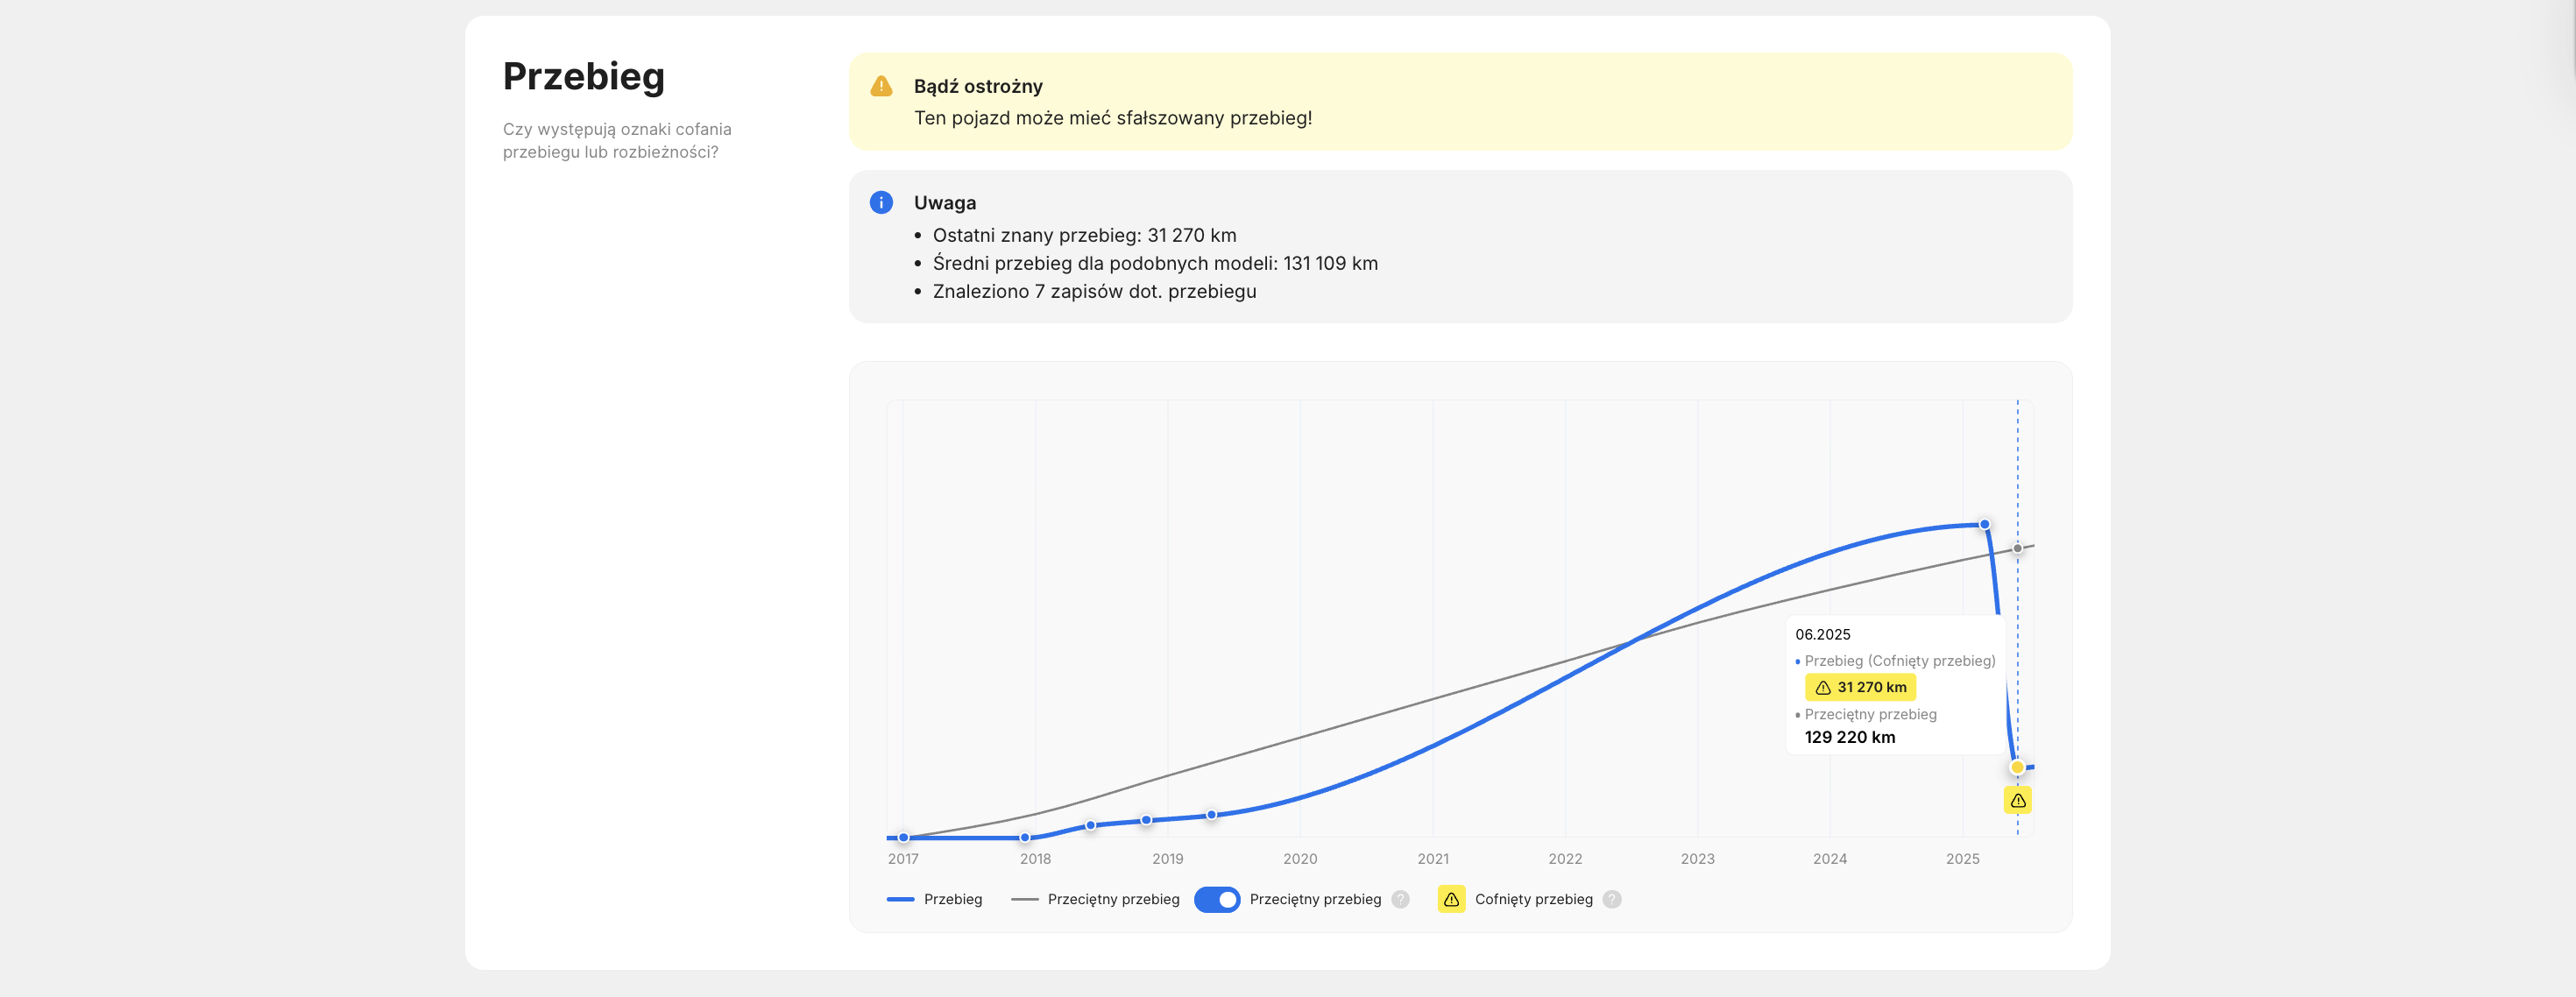Viewport: 2576px width, 997px height.
Task: Click the 2021 axis label
Action: click(x=1432, y=859)
